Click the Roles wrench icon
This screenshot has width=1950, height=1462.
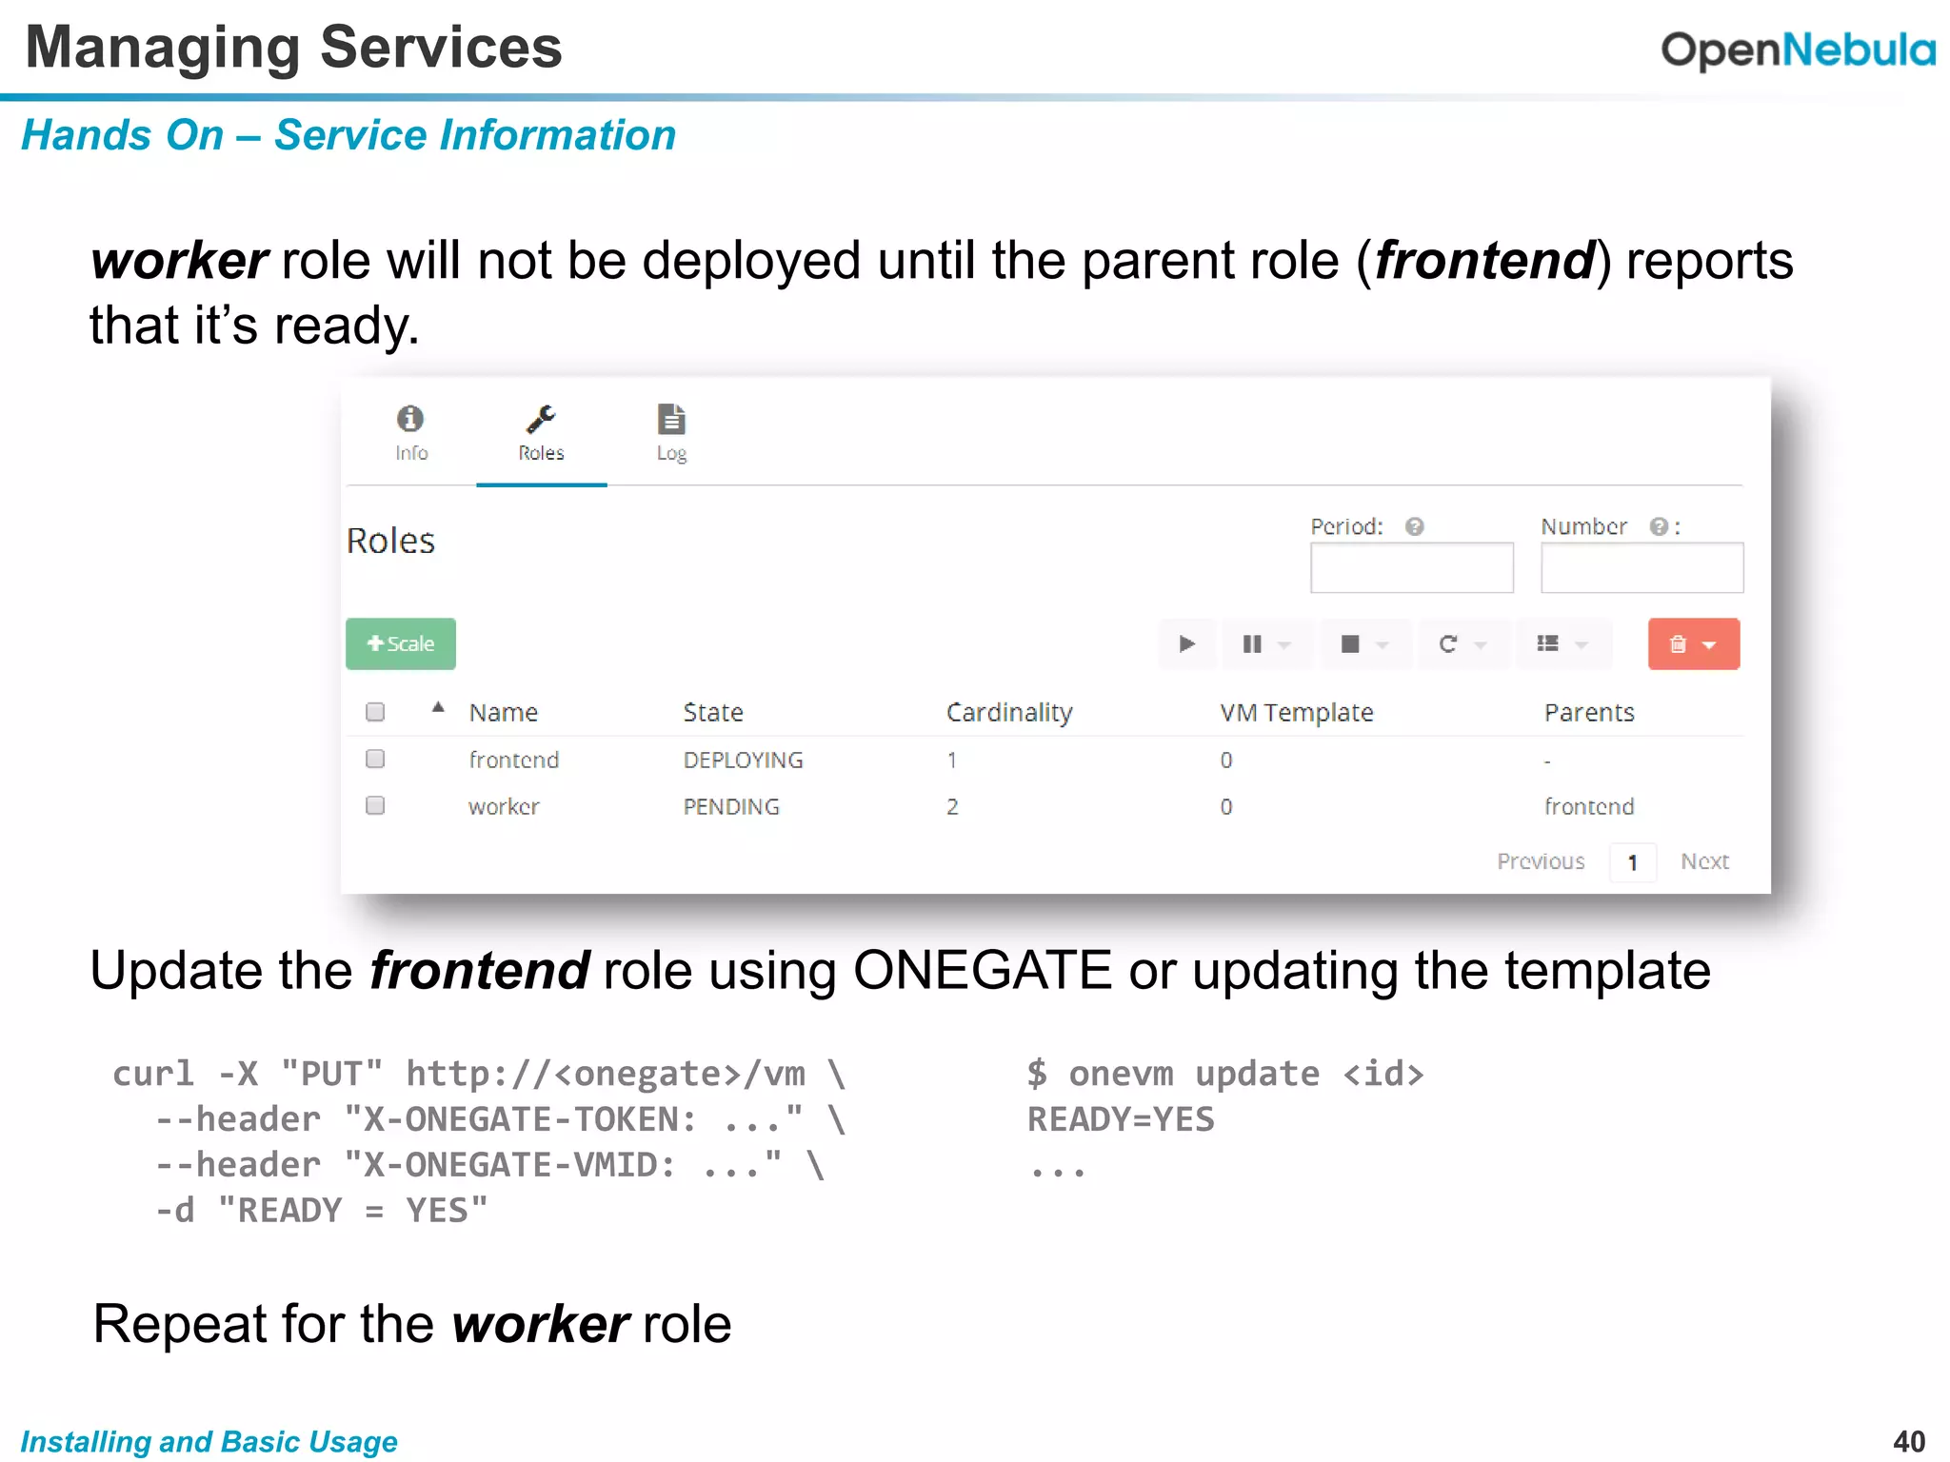541,419
